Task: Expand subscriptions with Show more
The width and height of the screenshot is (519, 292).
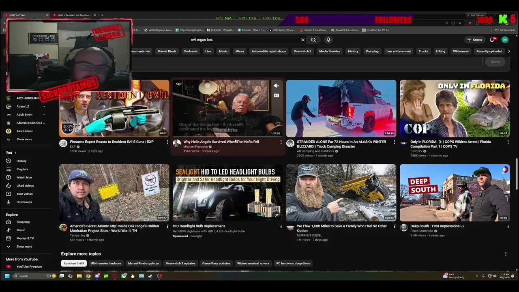Action: [24, 139]
